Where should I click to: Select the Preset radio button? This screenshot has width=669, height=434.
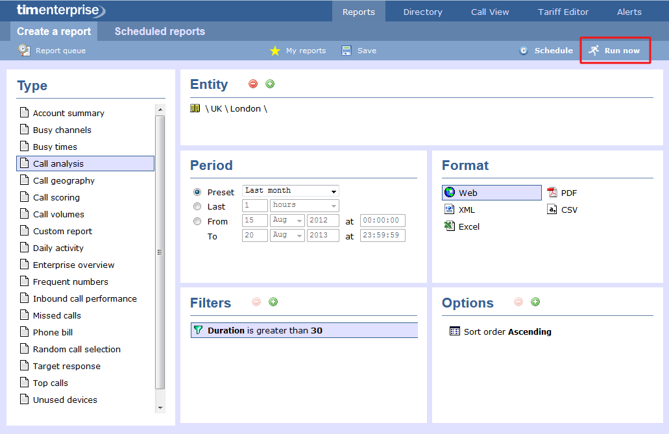point(197,192)
